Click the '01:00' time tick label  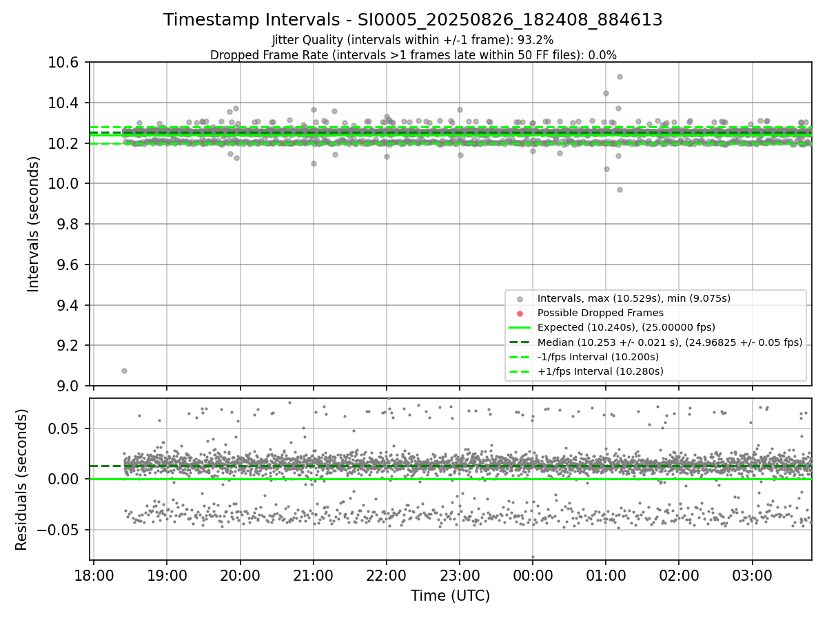point(606,575)
